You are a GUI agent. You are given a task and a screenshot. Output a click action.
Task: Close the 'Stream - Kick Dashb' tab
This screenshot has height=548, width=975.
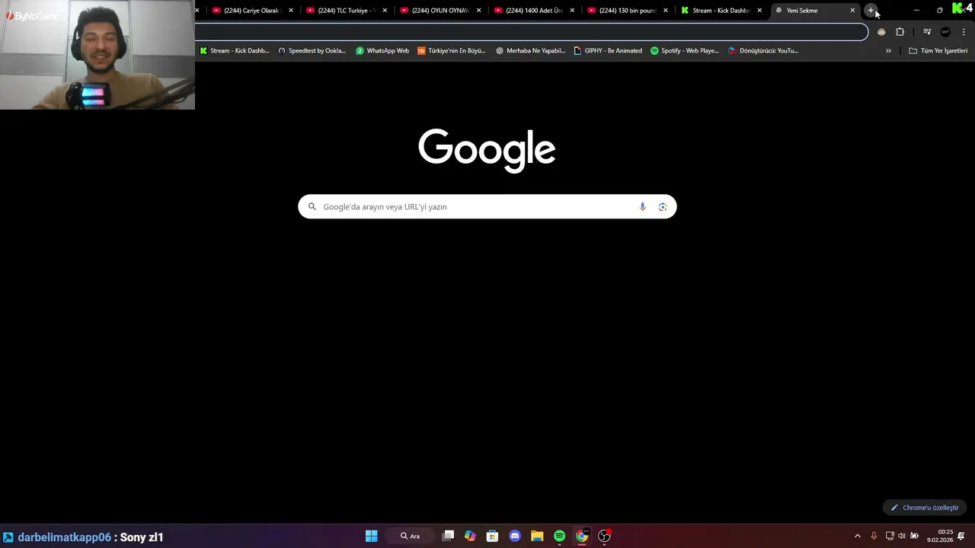tap(759, 11)
